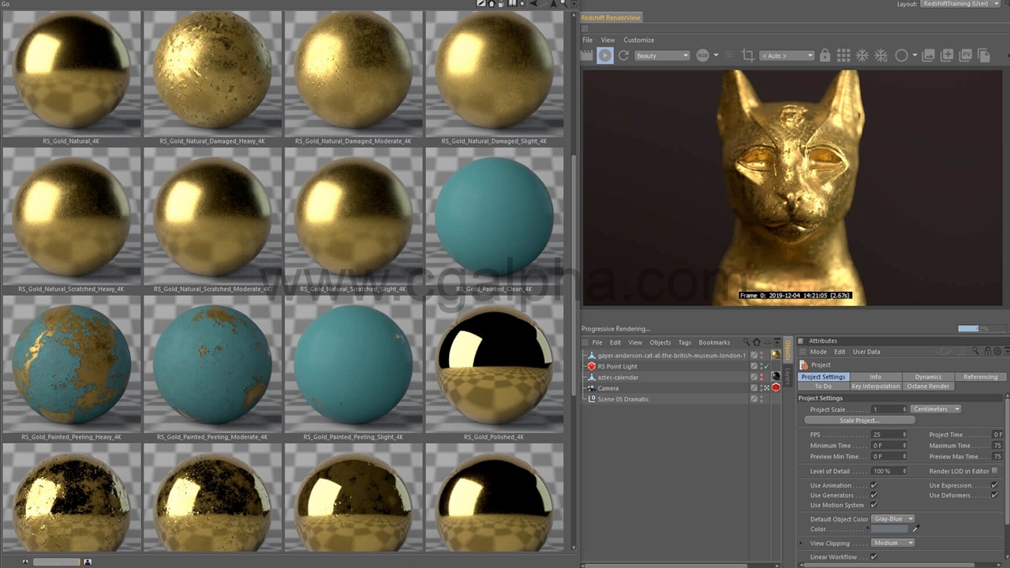Click the Dynamics tab label
The width and height of the screenshot is (1010, 568).
(927, 376)
